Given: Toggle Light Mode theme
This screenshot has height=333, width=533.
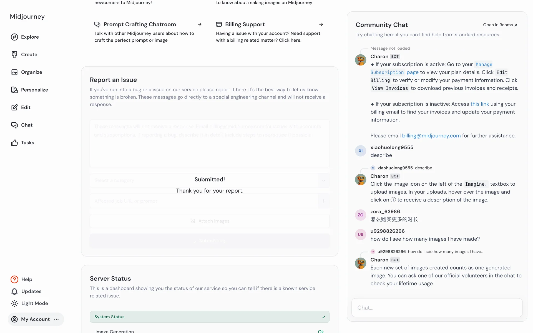Looking at the screenshot, I should 29,303.
